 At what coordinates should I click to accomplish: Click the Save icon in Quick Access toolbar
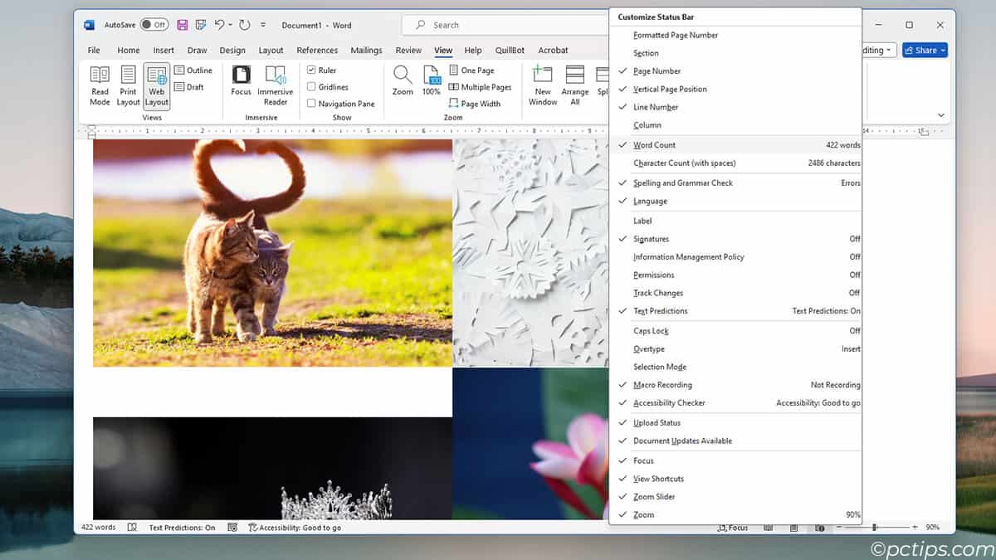pos(182,24)
